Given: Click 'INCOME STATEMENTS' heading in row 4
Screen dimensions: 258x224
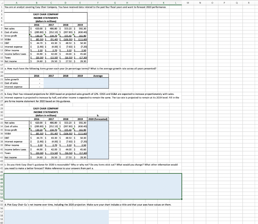Looking at the screenshot, I should pyautogui.click(x=46, y=18).
